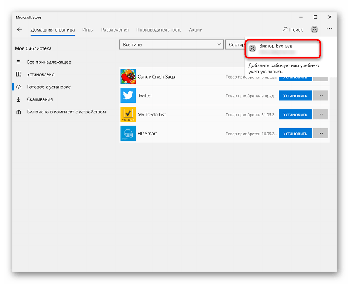Image resolution: width=349 pixels, height=284 pixels.
Task: Select Все принадлежащее in library sidebar
Action: (49, 62)
